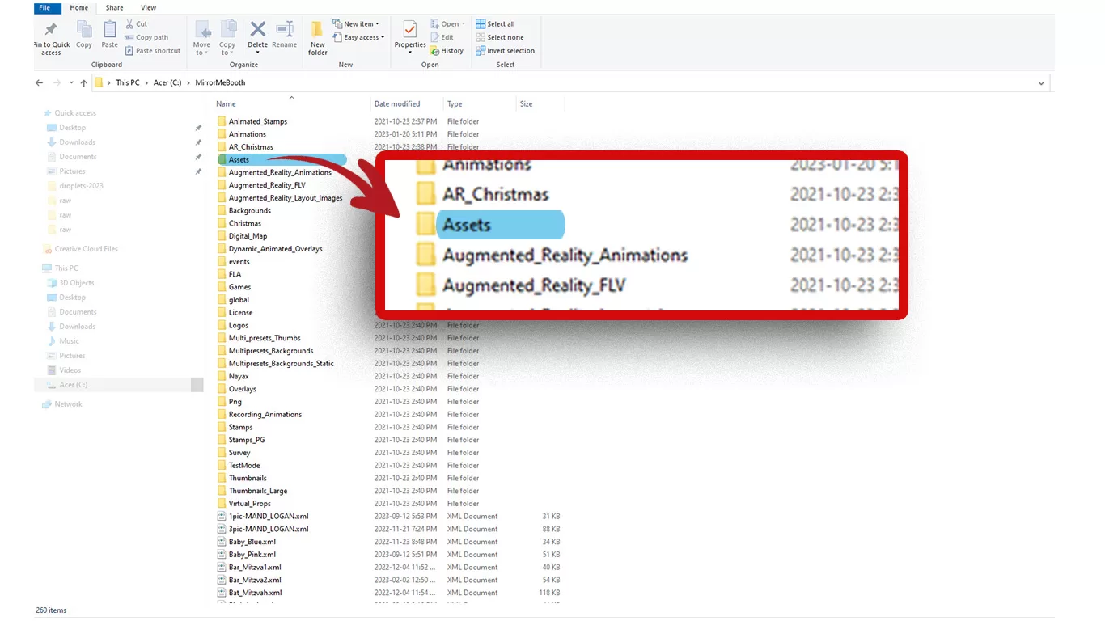Open the recent locations dropdown arrow
This screenshot has width=1105, height=621.
click(71, 82)
